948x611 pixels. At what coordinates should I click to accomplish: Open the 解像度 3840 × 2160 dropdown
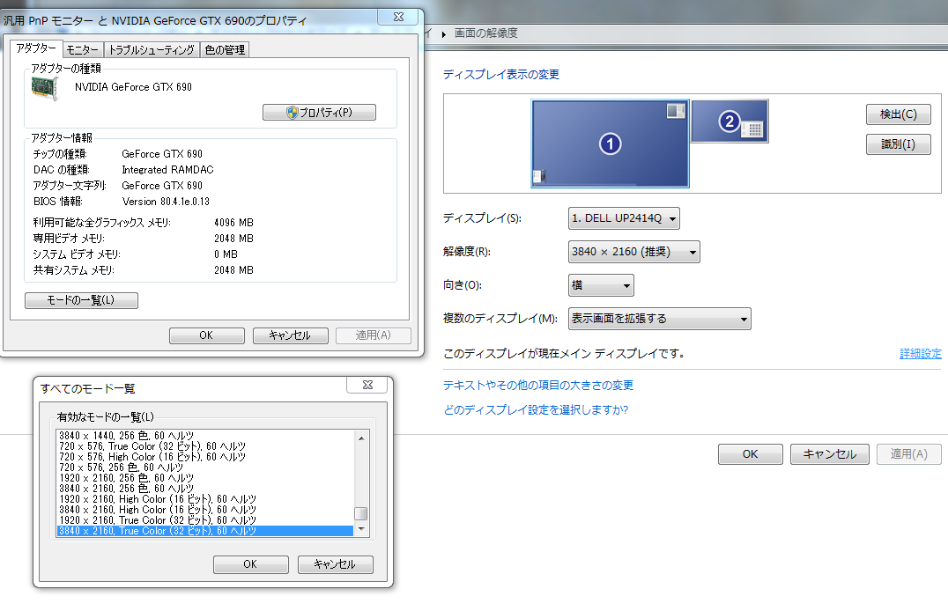[634, 252]
